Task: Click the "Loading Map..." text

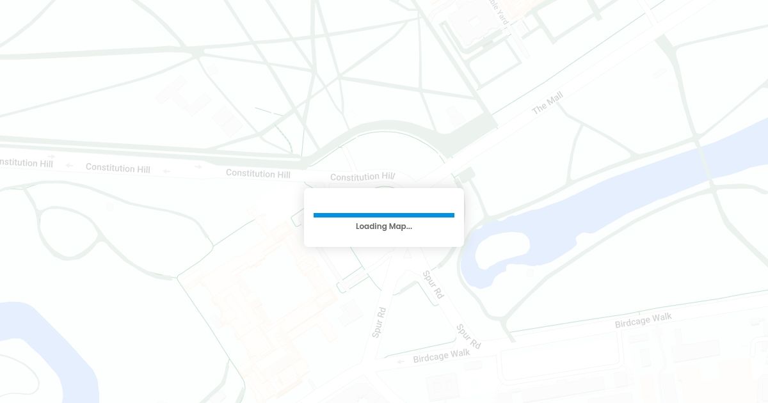Action: [384, 226]
